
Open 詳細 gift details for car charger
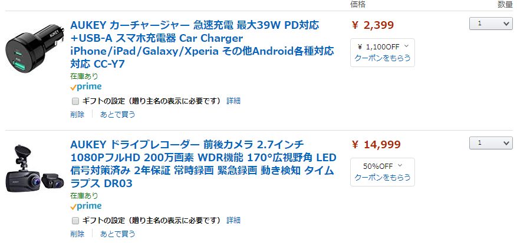[x=233, y=101]
